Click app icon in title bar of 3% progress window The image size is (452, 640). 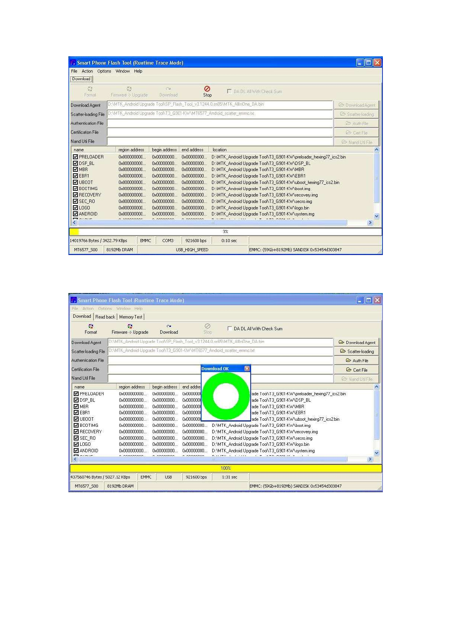tap(73, 63)
